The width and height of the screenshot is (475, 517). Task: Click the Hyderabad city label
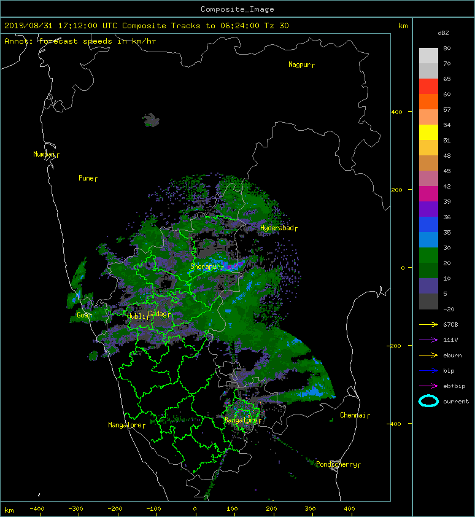tap(277, 228)
